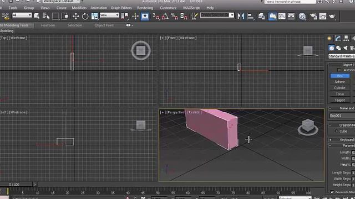Image resolution: width=355 pixels, height=199 pixels.
Task: Click the Box primitive button
Action: [340, 76]
